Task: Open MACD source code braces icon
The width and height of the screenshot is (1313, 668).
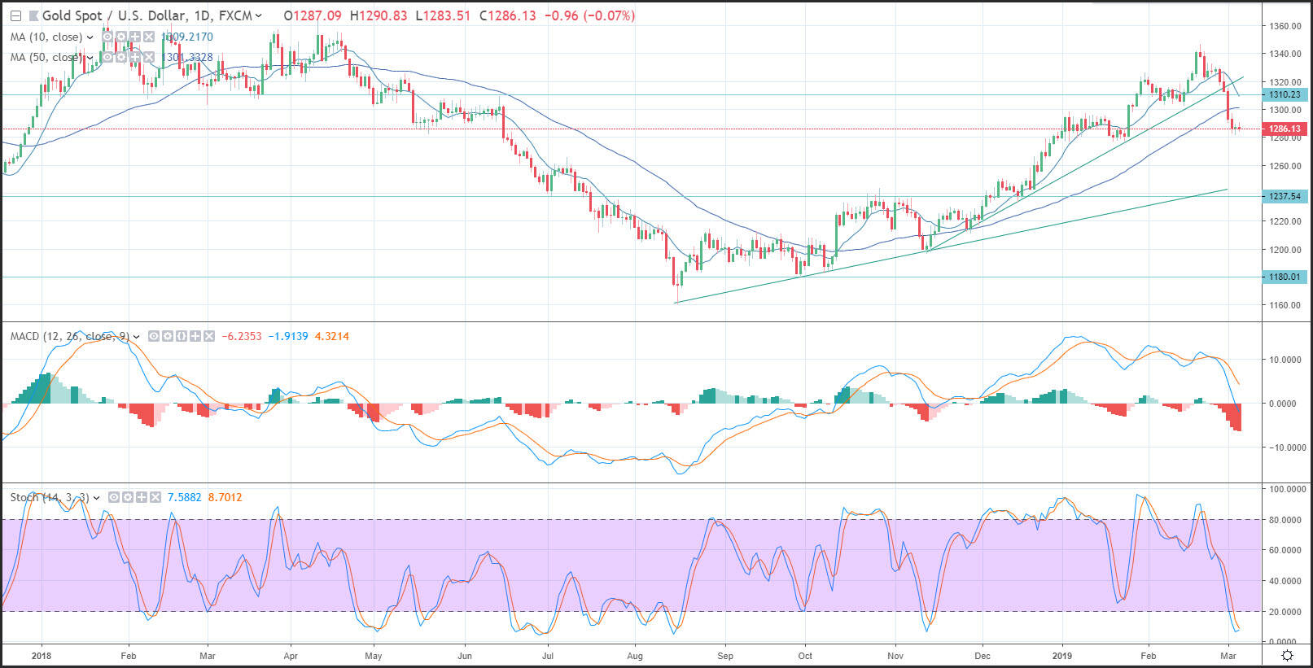Action: click(182, 336)
